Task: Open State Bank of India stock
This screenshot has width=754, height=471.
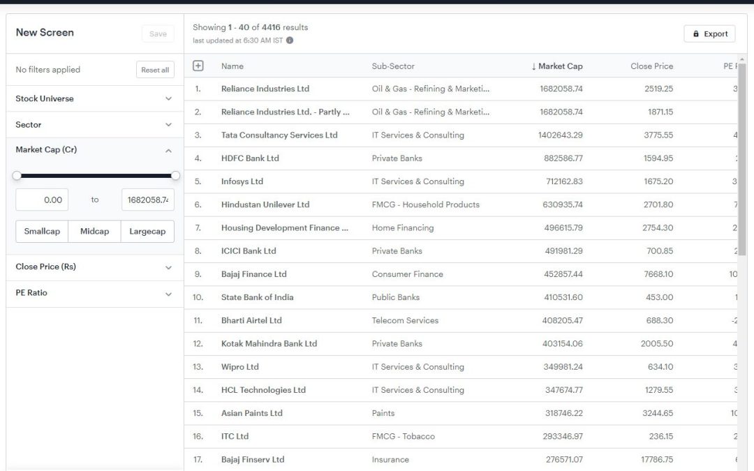Action: (257, 297)
